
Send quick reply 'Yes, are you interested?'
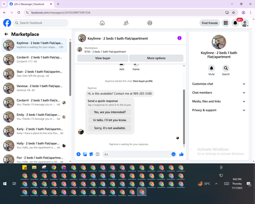pos(110,112)
